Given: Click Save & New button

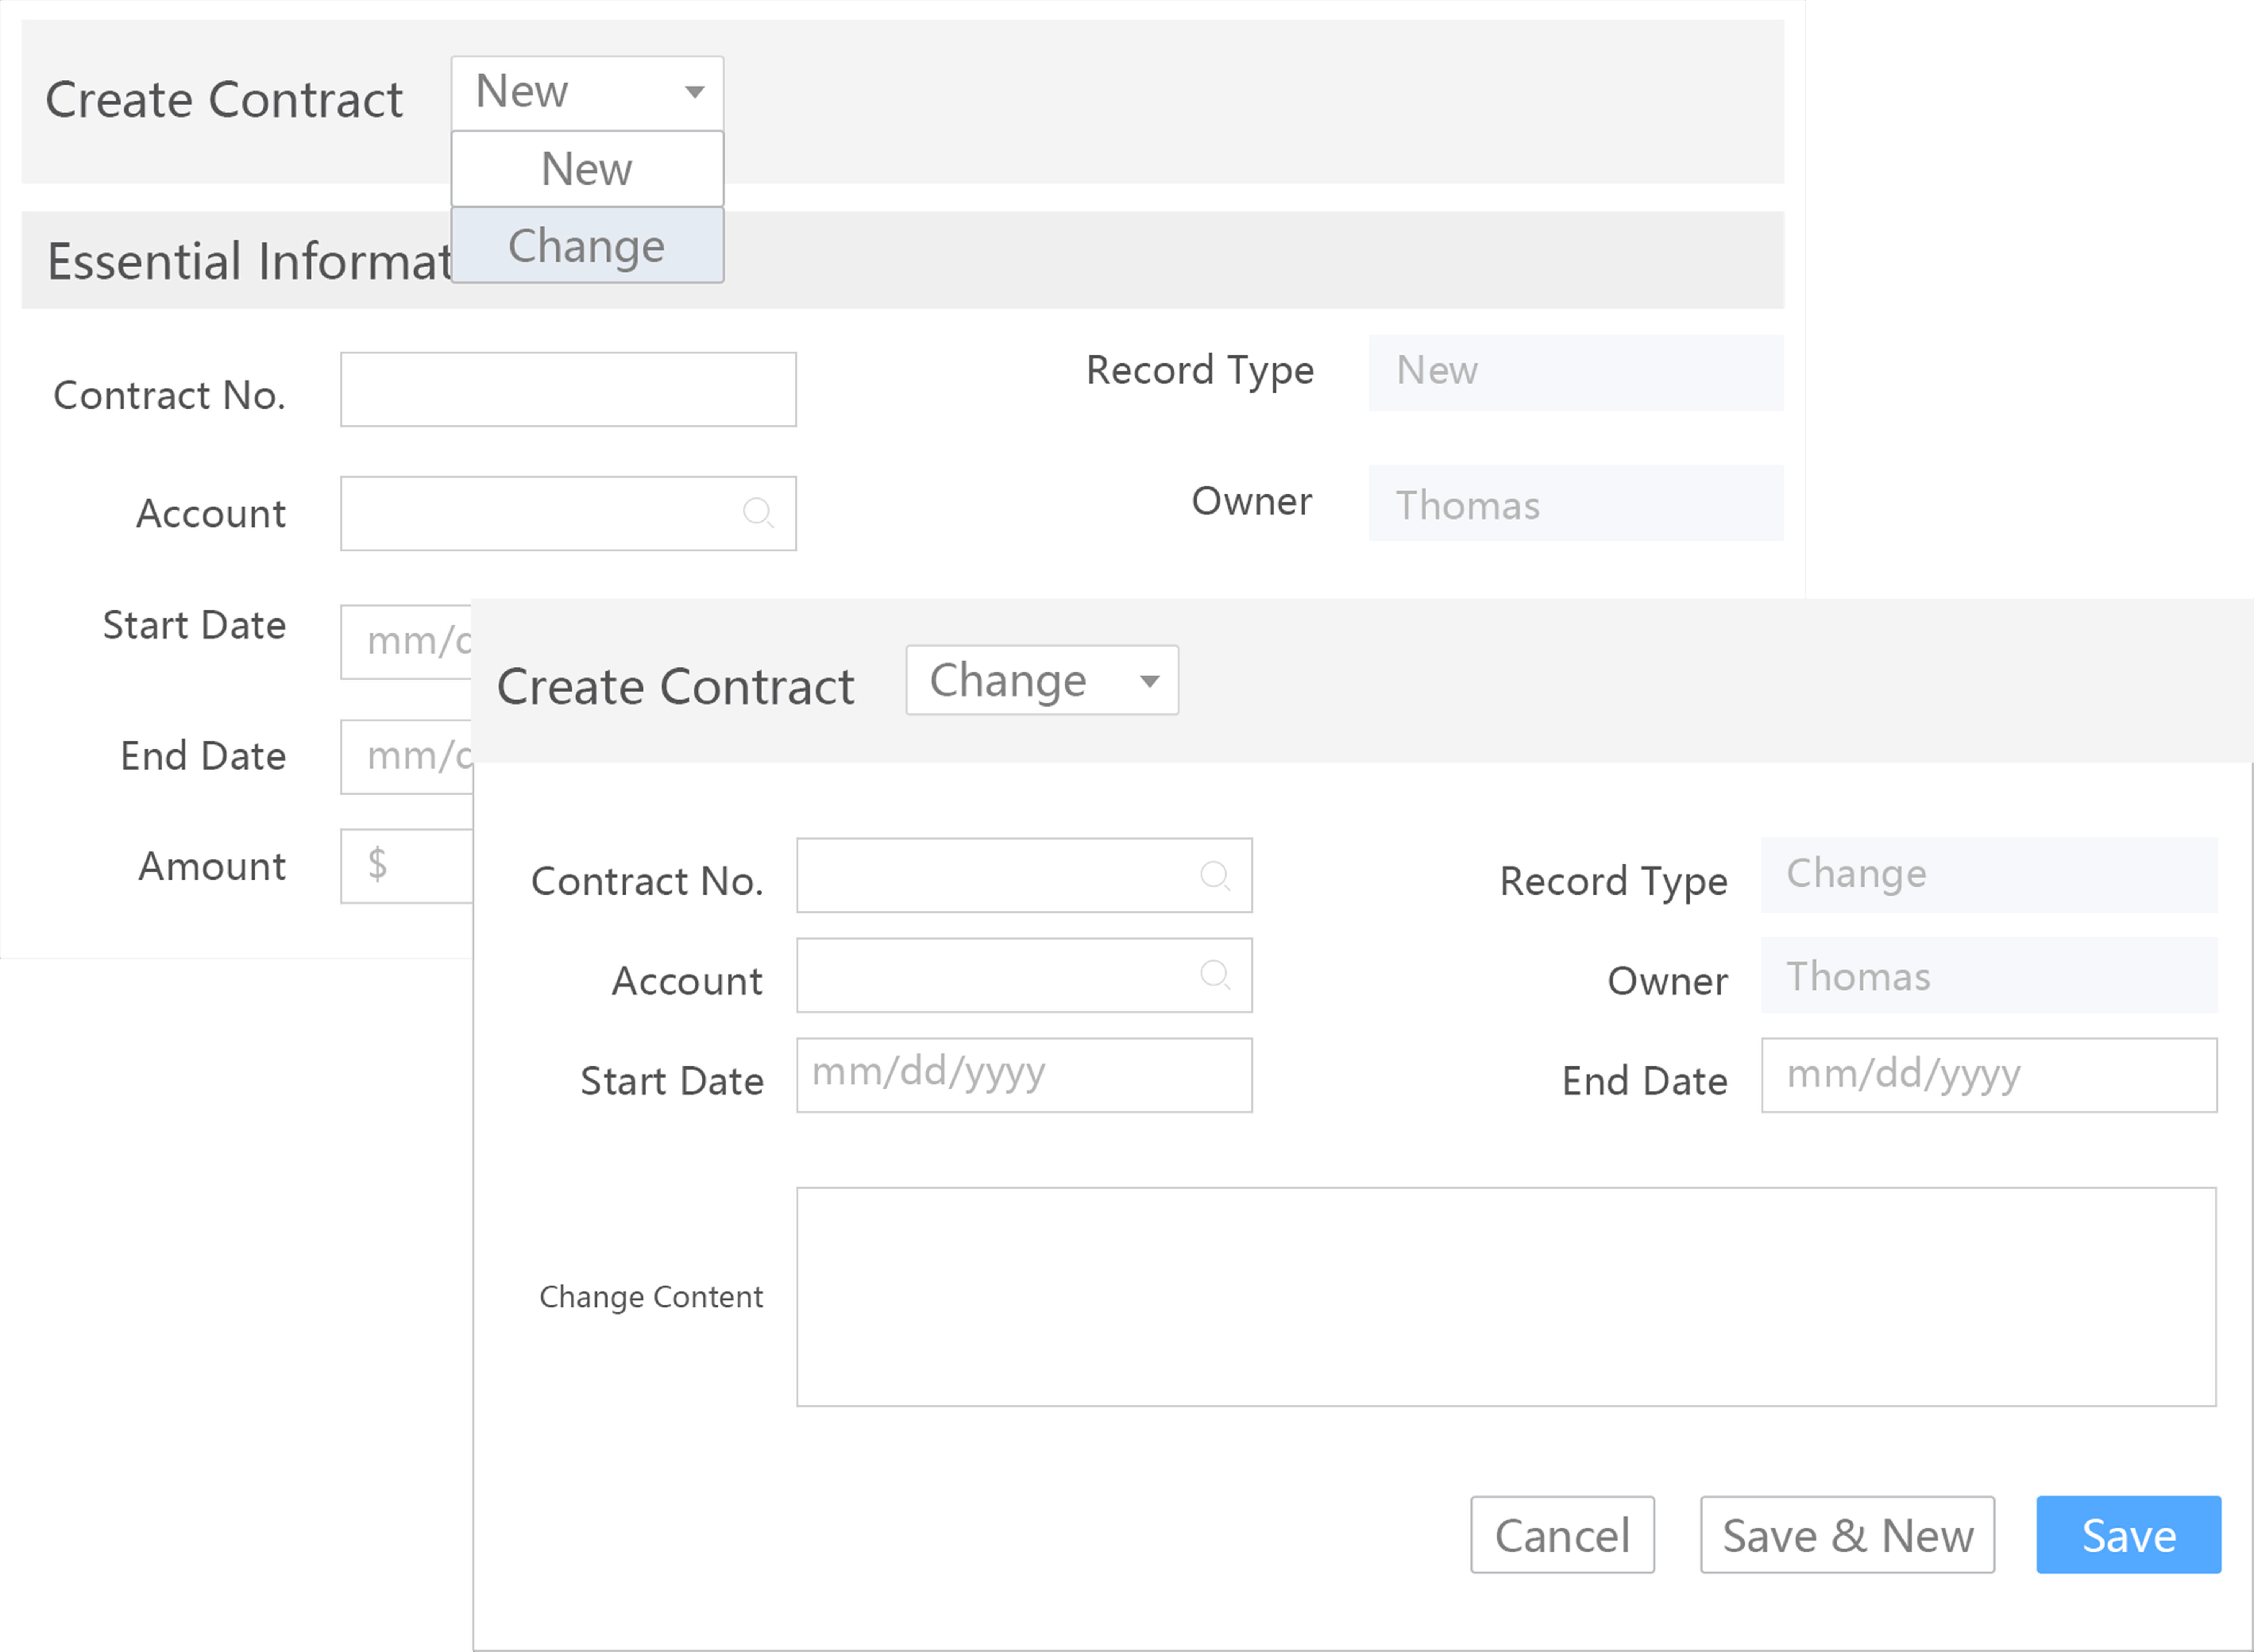Looking at the screenshot, I should (x=1847, y=1535).
